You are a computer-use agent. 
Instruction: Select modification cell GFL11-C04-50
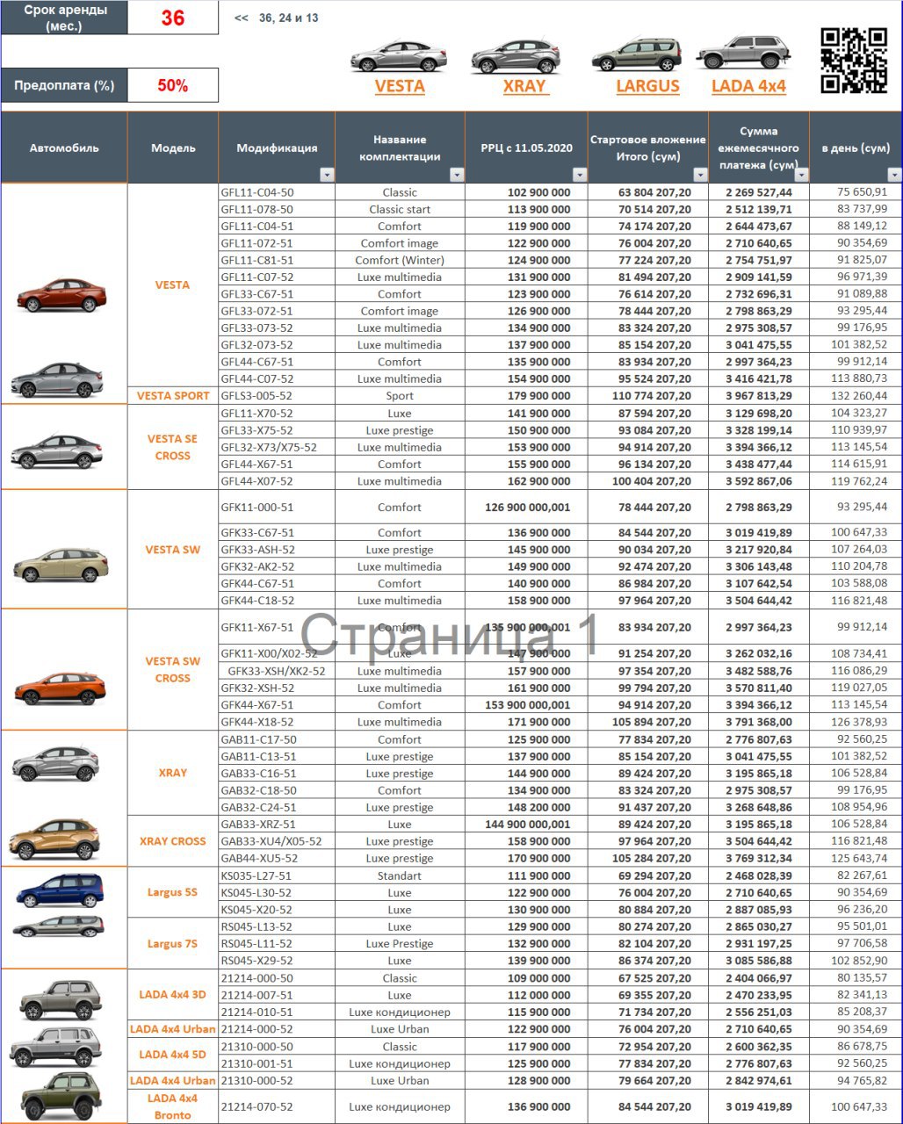coord(277,192)
